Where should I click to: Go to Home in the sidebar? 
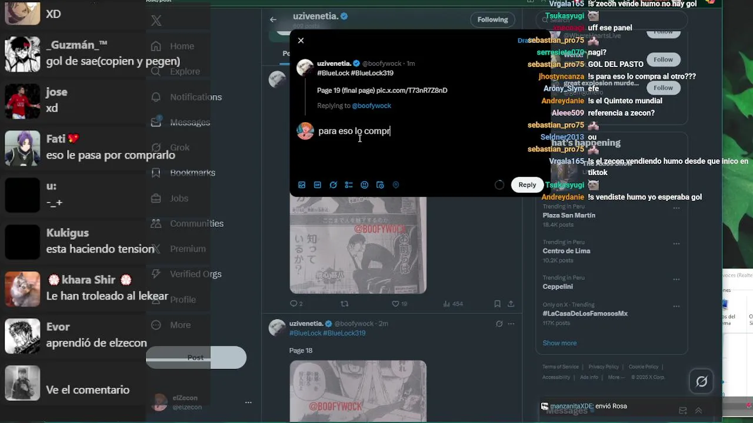172,46
